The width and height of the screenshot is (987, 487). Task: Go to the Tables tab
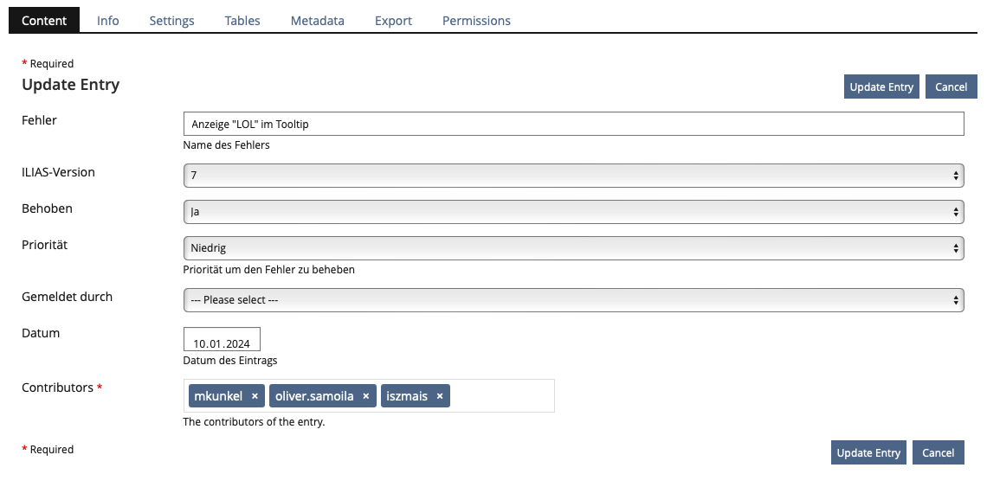[x=242, y=21]
